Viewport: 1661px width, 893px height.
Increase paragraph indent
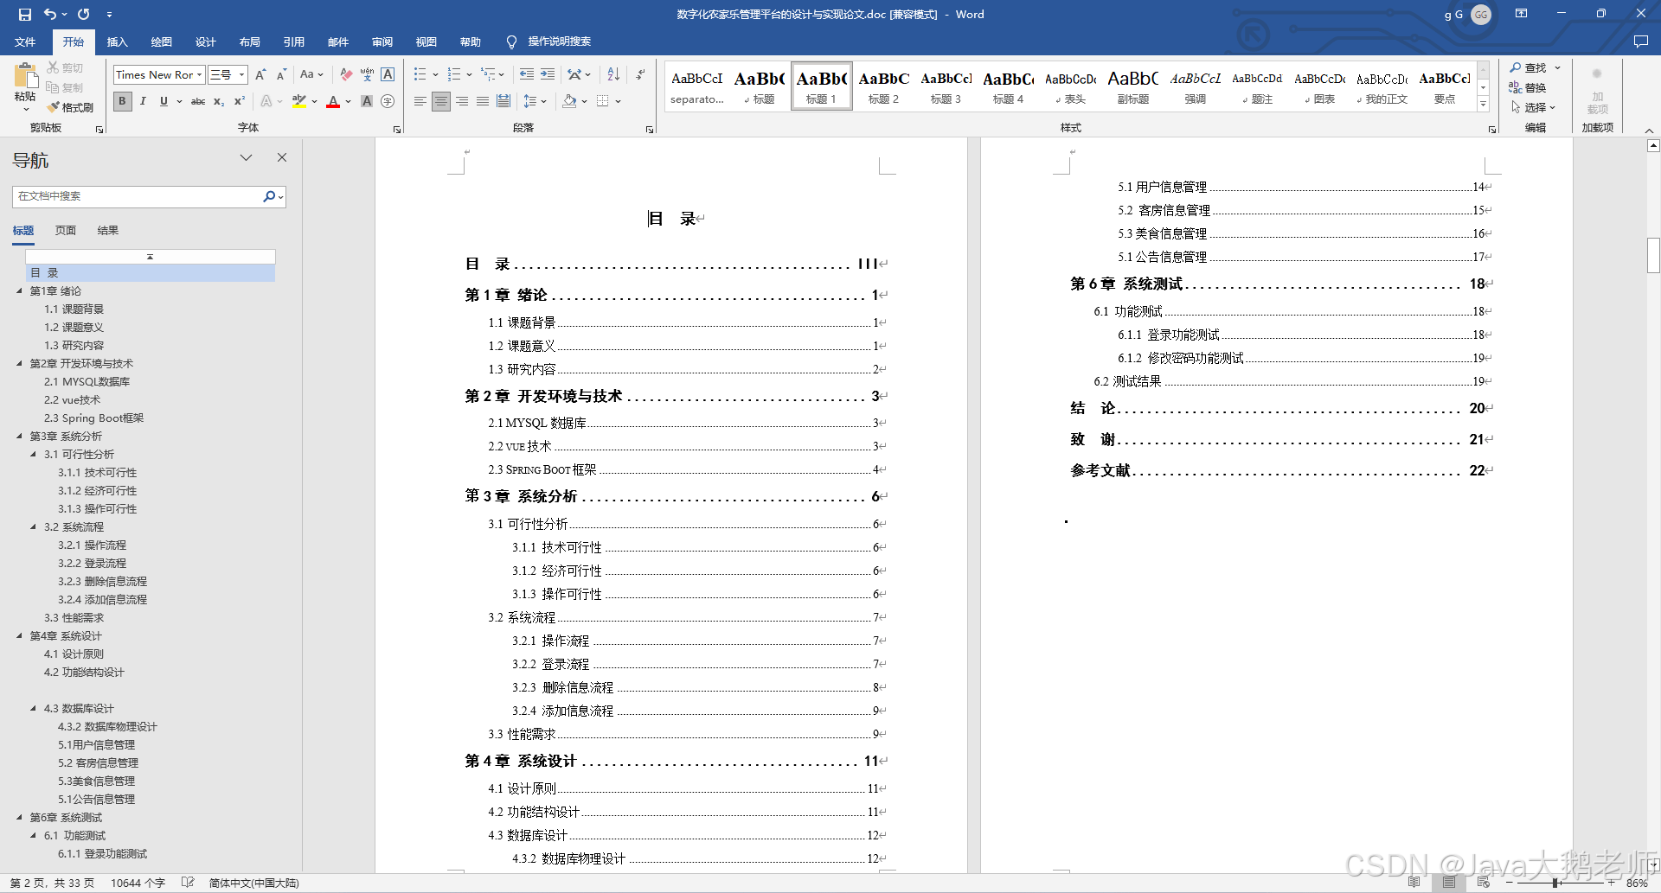(548, 74)
